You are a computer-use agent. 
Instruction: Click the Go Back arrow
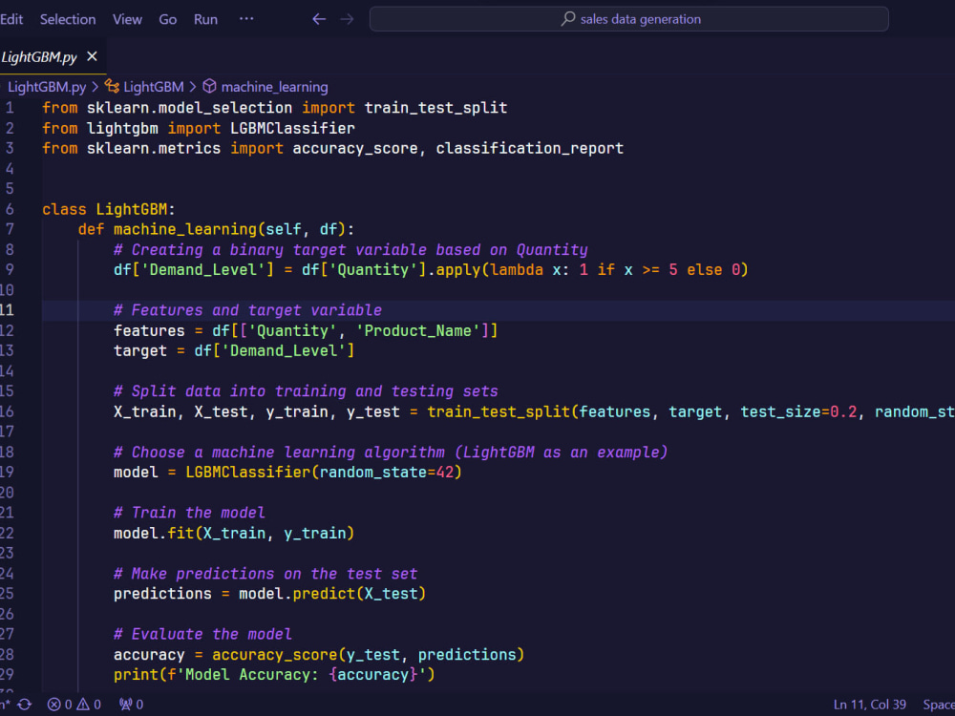(319, 19)
